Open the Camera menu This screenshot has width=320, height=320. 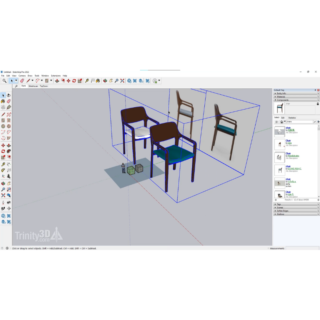click(x=22, y=76)
